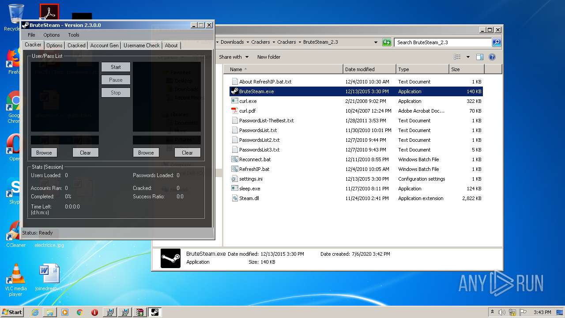This screenshot has height=318, width=565.
Task: Select the Steam.dll file icon
Action: tap(235, 198)
